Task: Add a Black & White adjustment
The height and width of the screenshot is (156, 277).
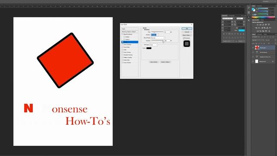Action: coord(262,28)
